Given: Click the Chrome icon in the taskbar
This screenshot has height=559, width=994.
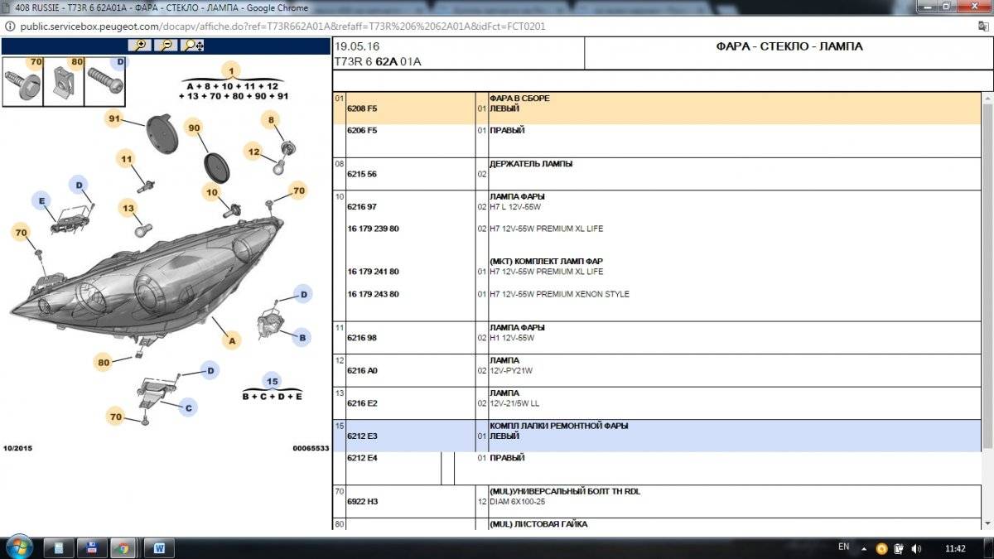Looking at the screenshot, I should (x=123, y=547).
